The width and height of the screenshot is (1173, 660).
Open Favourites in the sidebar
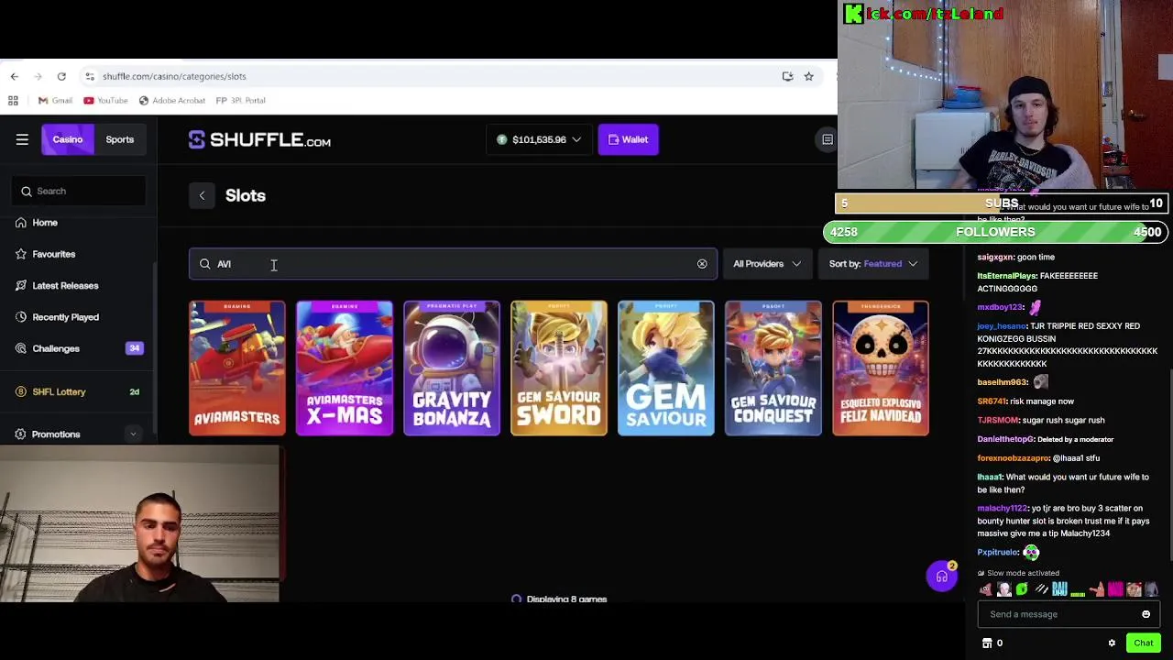(x=53, y=254)
